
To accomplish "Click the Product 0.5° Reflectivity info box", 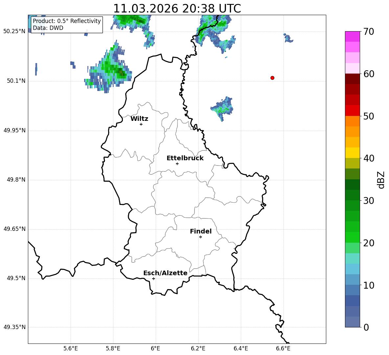I will [x=67, y=25].
